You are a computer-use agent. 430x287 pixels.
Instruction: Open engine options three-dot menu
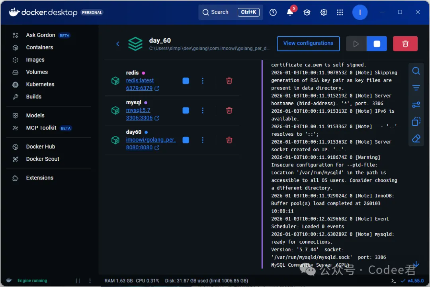pos(90,281)
